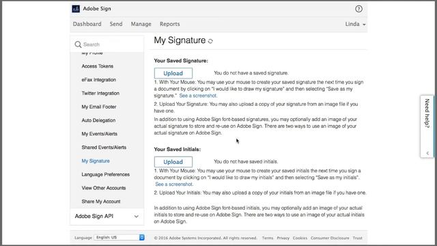Open Share My Account

tap(101, 202)
